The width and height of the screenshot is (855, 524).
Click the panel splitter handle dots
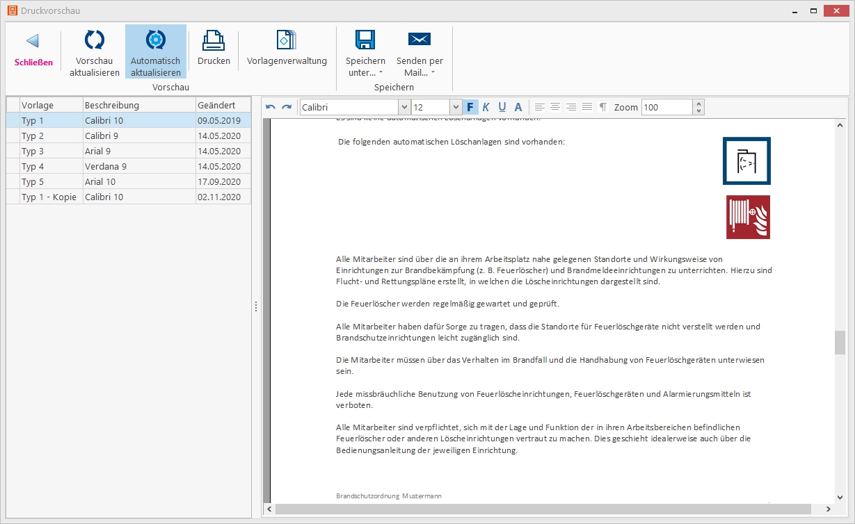[x=255, y=306]
